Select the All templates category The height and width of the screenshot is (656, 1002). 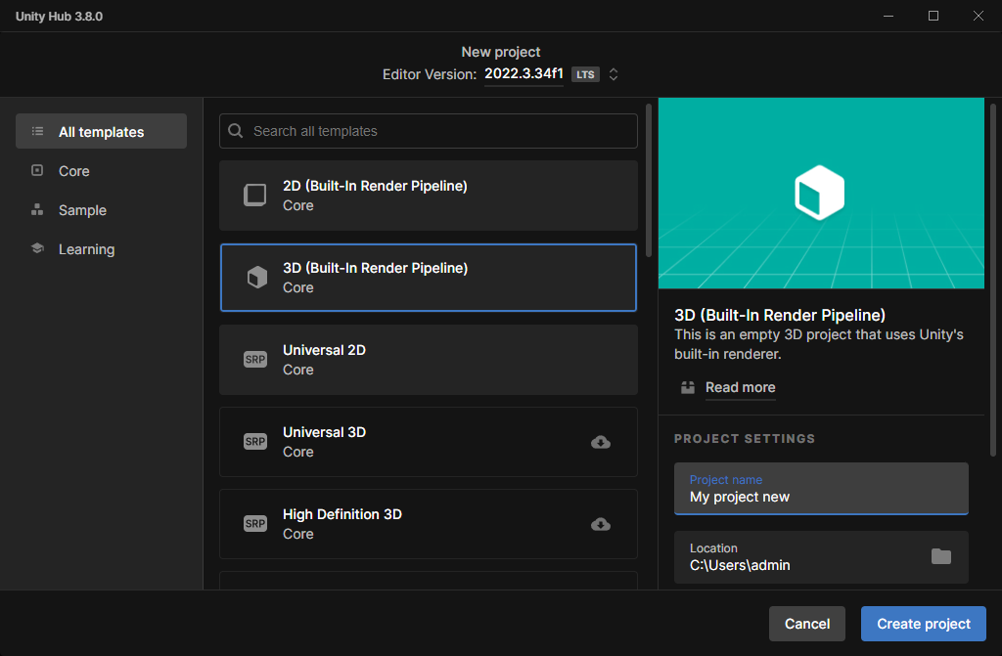(101, 131)
